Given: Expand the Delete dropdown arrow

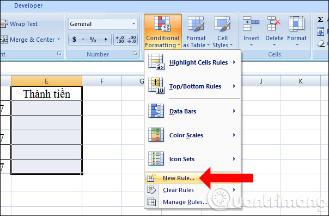Looking at the screenshot, I should 274,45.
